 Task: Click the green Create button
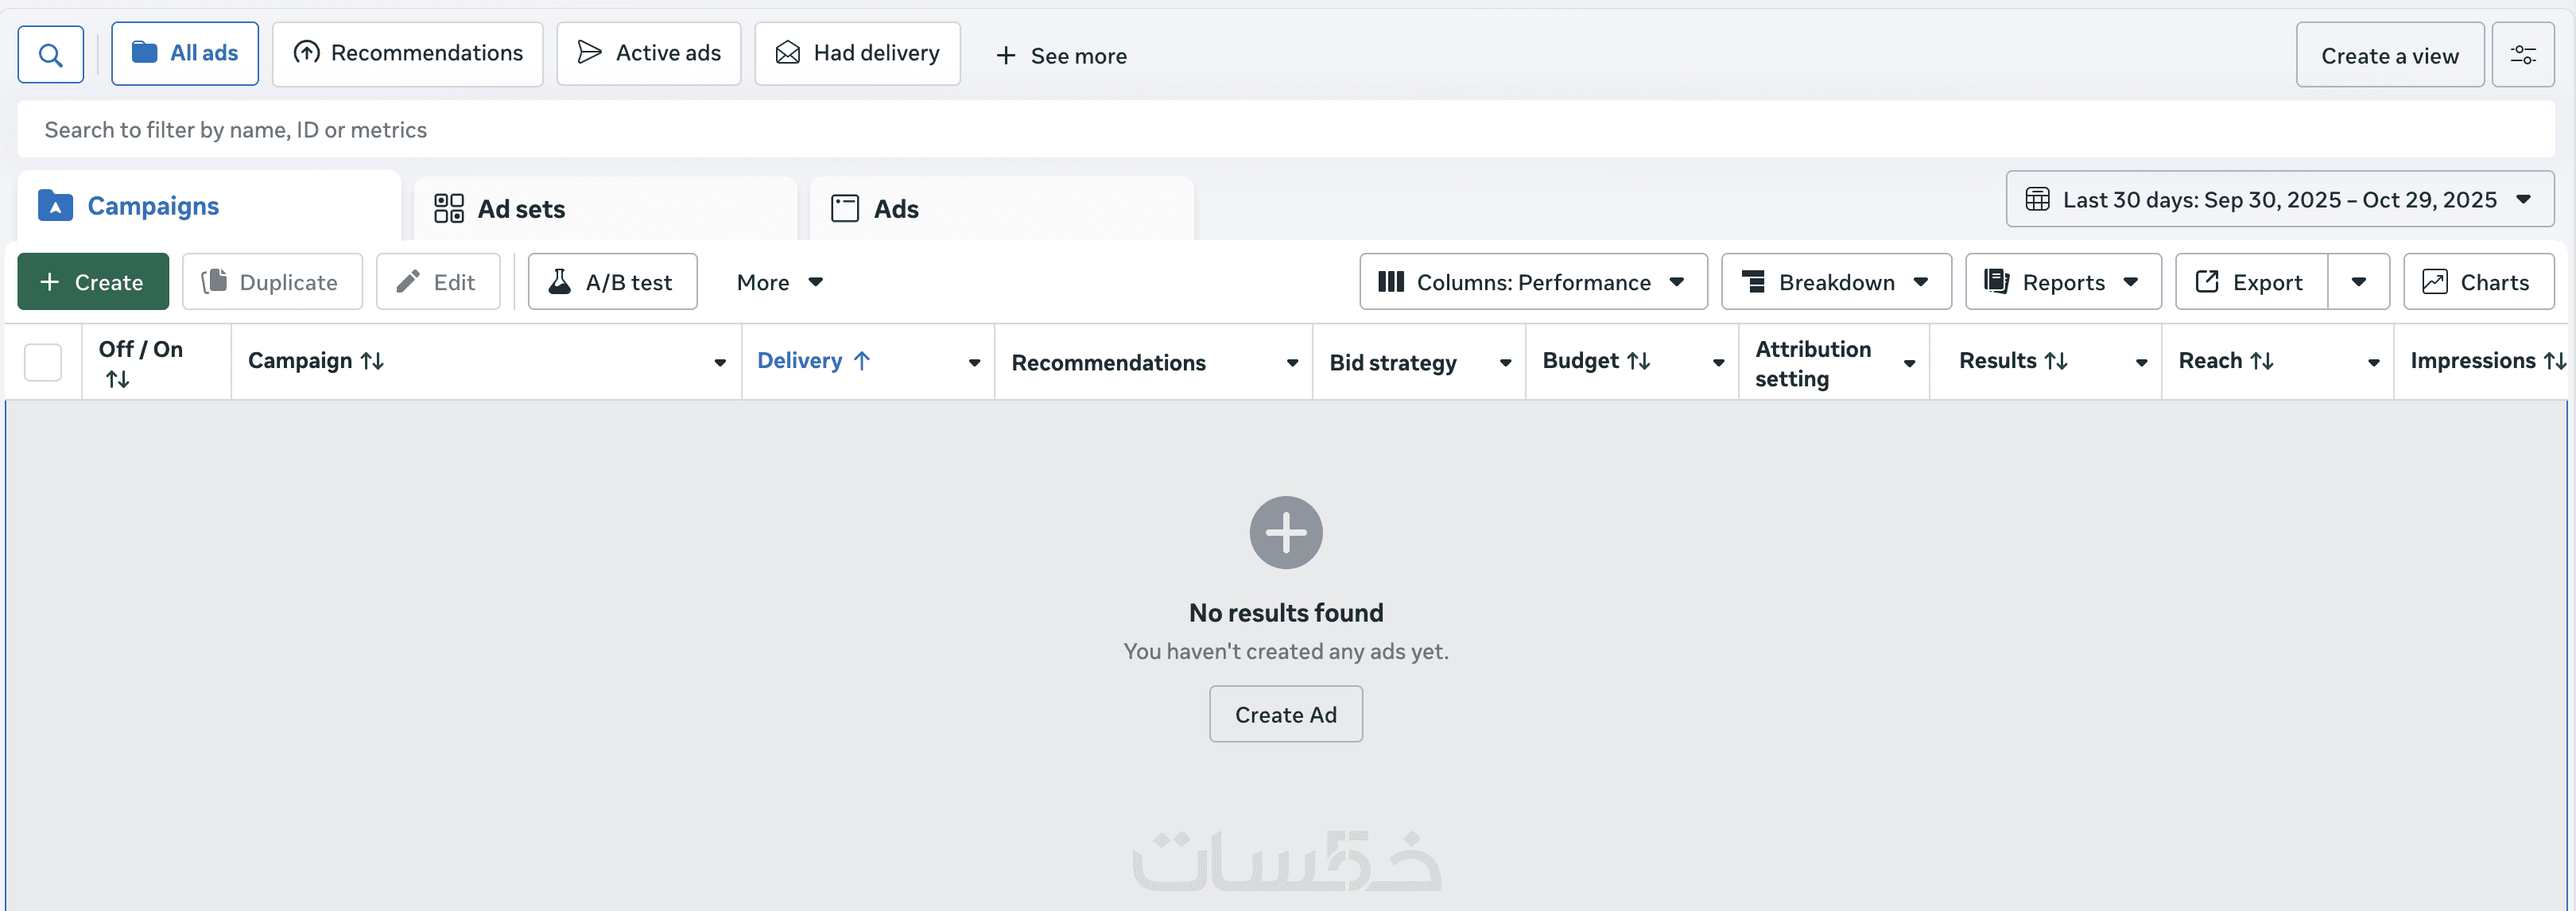pyautogui.click(x=93, y=282)
